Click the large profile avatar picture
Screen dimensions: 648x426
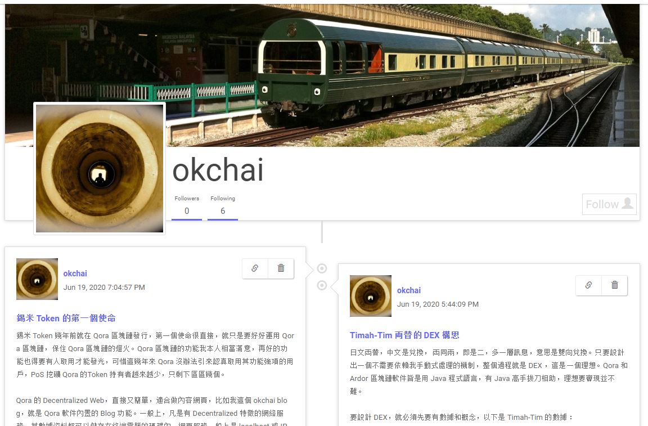tap(100, 168)
